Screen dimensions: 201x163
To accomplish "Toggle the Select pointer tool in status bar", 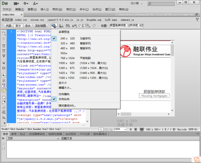I will (101, 129).
